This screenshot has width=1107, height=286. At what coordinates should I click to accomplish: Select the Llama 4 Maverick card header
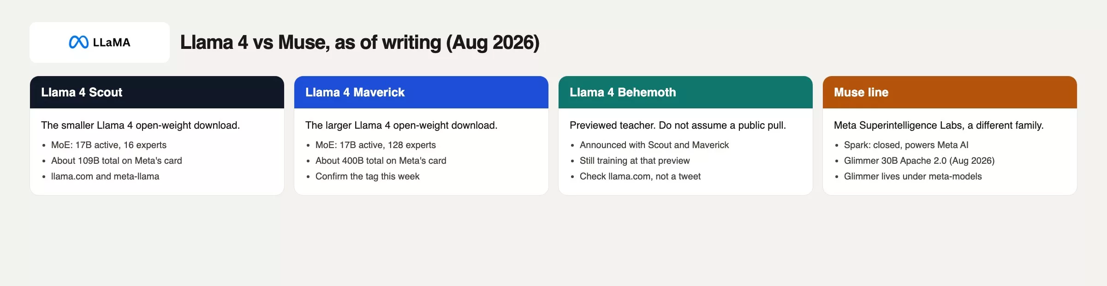click(421, 92)
